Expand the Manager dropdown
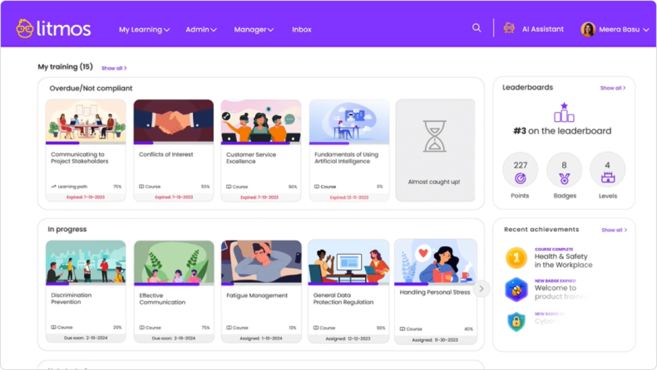The height and width of the screenshot is (370, 657). (x=253, y=30)
